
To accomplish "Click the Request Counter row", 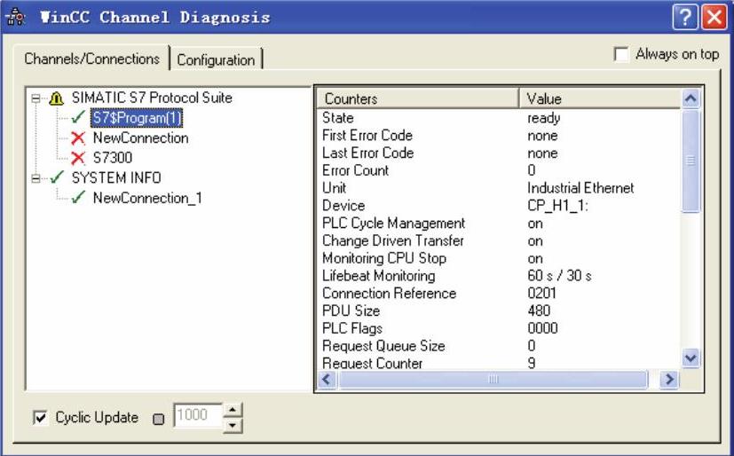I will (499, 363).
